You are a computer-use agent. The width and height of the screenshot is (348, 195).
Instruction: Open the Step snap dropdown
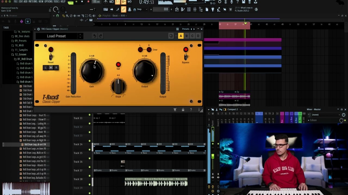coord(142,9)
